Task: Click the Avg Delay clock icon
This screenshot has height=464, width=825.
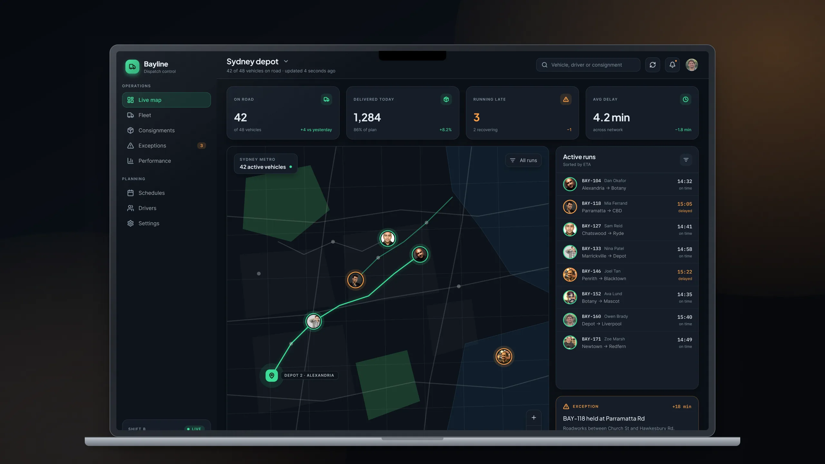Action: click(x=685, y=99)
